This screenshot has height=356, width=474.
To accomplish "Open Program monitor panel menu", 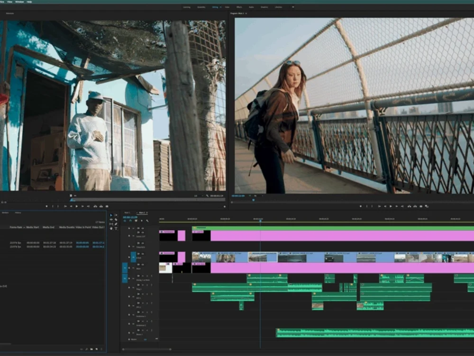I will (x=246, y=13).
